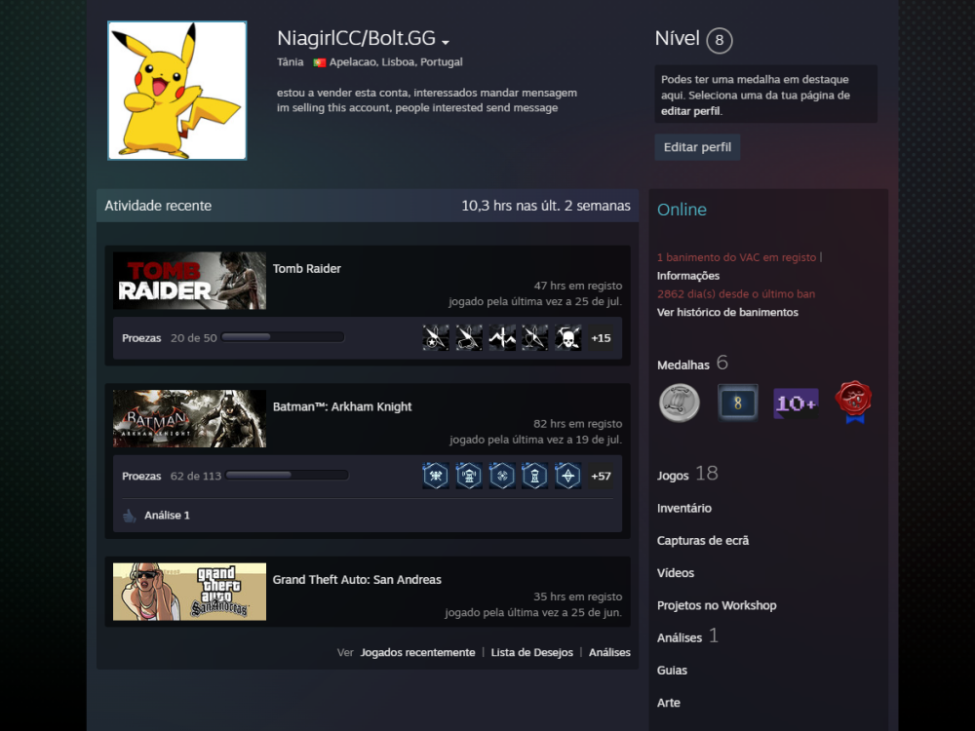Screen dimensions: 975x731
Task: Open the Tomb Raider game banner
Action: [189, 281]
